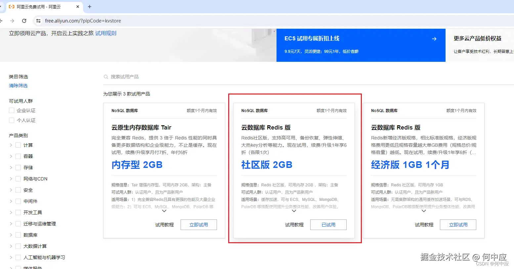Check the 数据库 category checkbox
The width and height of the screenshot is (514, 269).
pyautogui.click(x=18, y=235)
